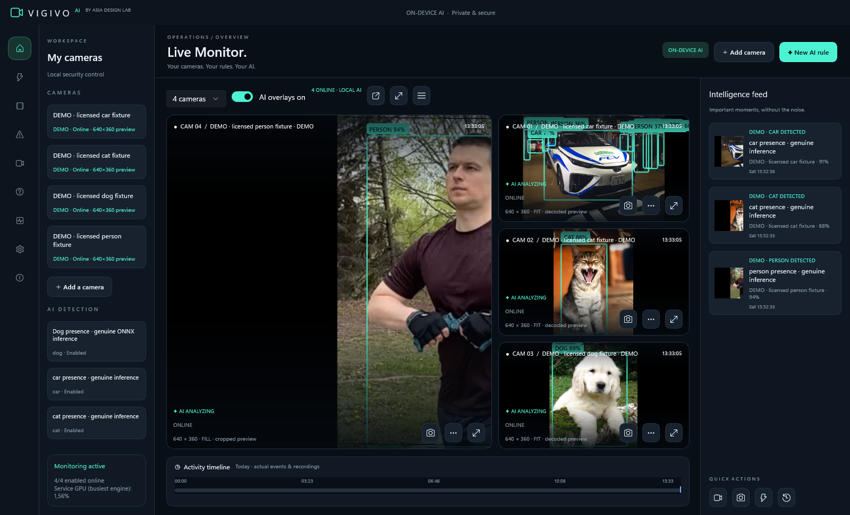Take a snapshot of CAM 04
The width and height of the screenshot is (850, 515).
pyautogui.click(x=430, y=433)
